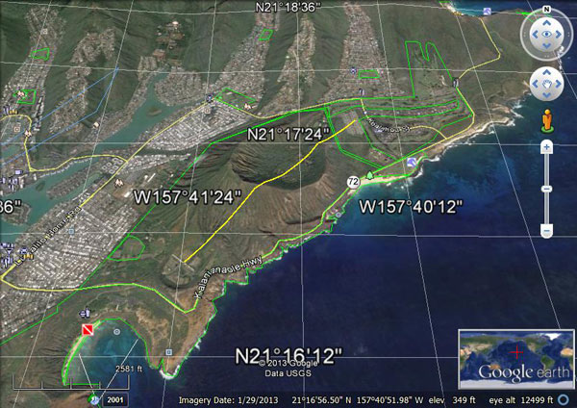Select the Street View pegman icon
Image resolution: width=577 pixels, height=408 pixels.
[545, 120]
